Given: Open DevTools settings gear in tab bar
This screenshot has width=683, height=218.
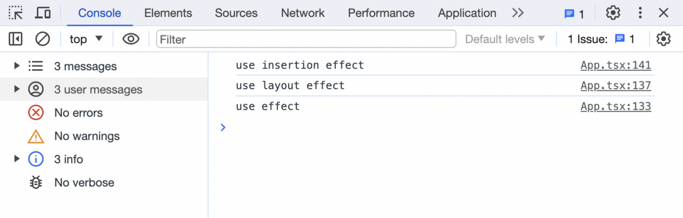Looking at the screenshot, I should [x=612, y=13].
